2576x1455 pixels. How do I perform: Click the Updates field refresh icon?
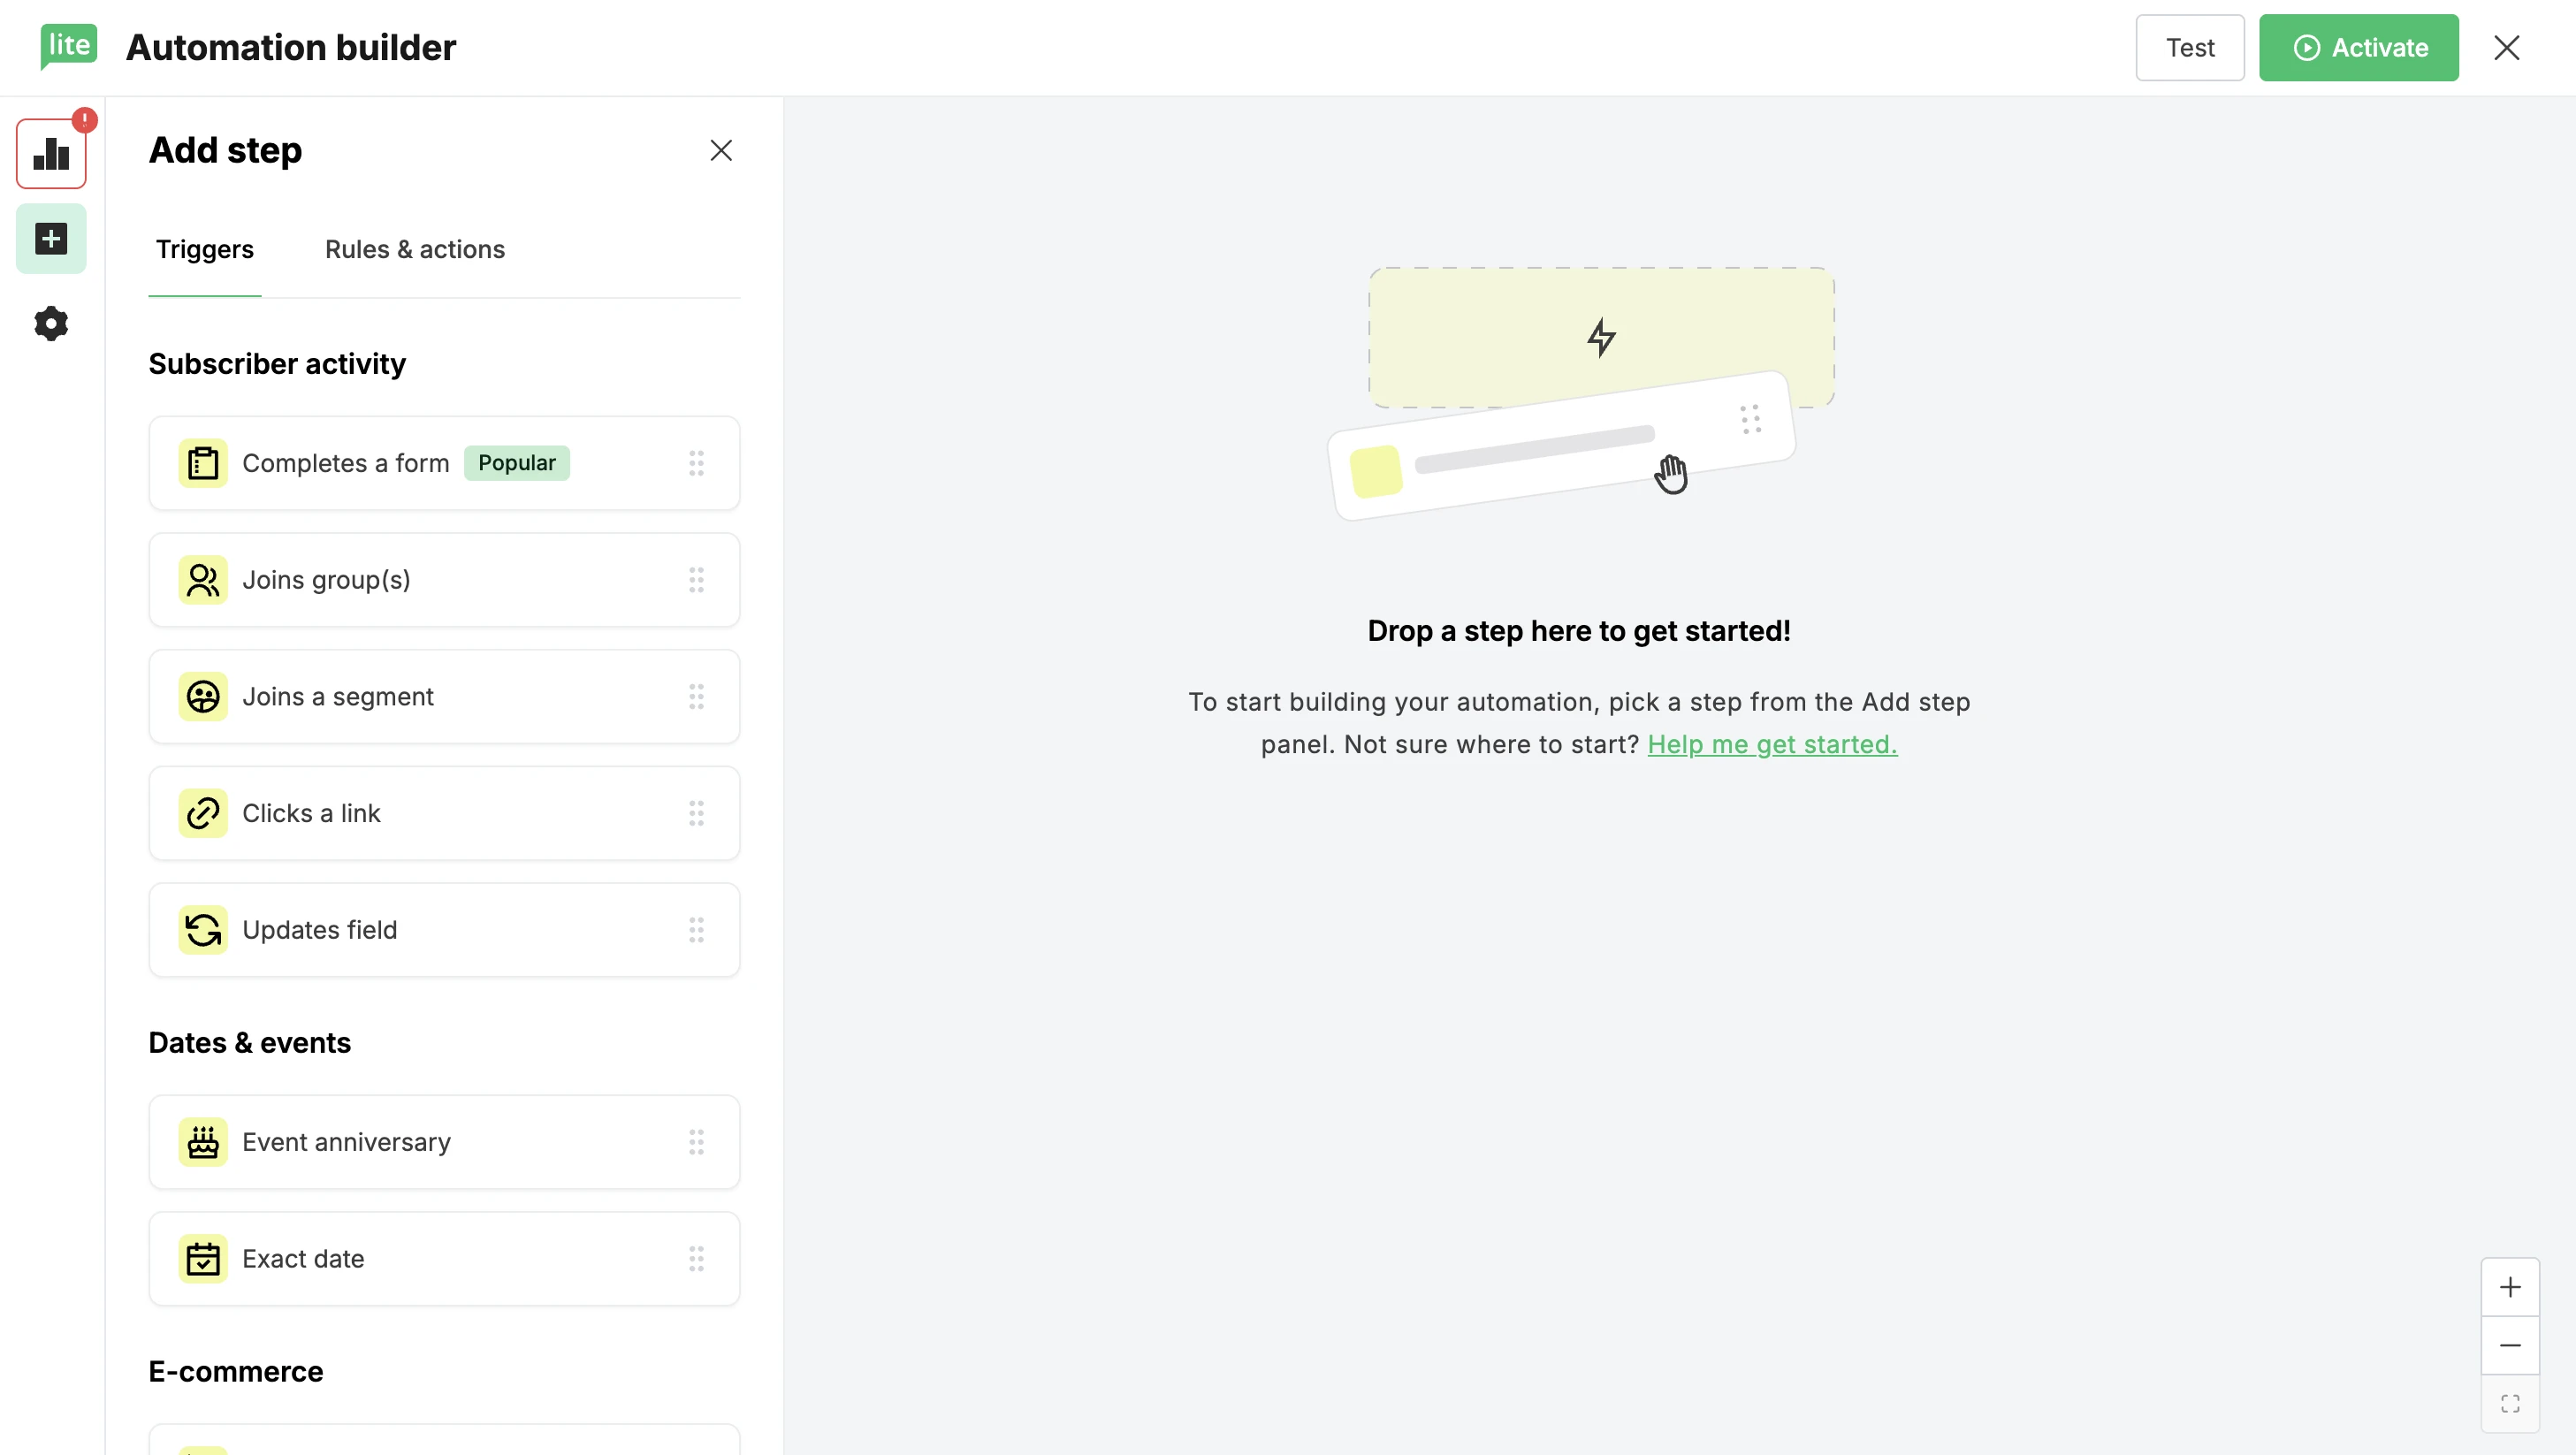pos(203,931)
